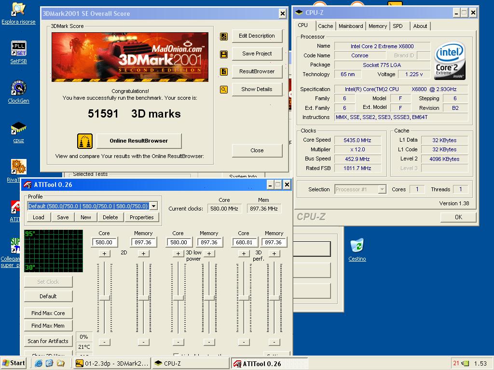The width and height of the screenshot is (494, 370).
Task: Click the ResultBrowser button
Action: tap(257, 71)
